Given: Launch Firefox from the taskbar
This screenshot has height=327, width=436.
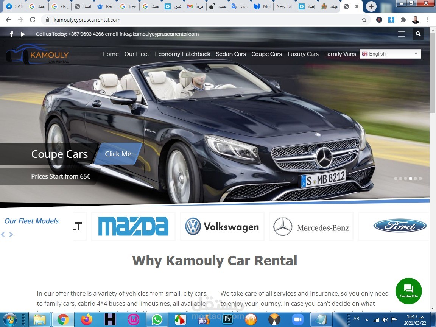Looking at the screenshot, I should (86, 319).
